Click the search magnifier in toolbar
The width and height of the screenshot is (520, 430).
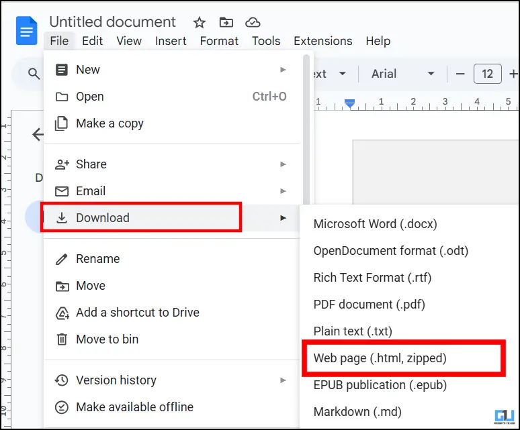pos(34,74)
